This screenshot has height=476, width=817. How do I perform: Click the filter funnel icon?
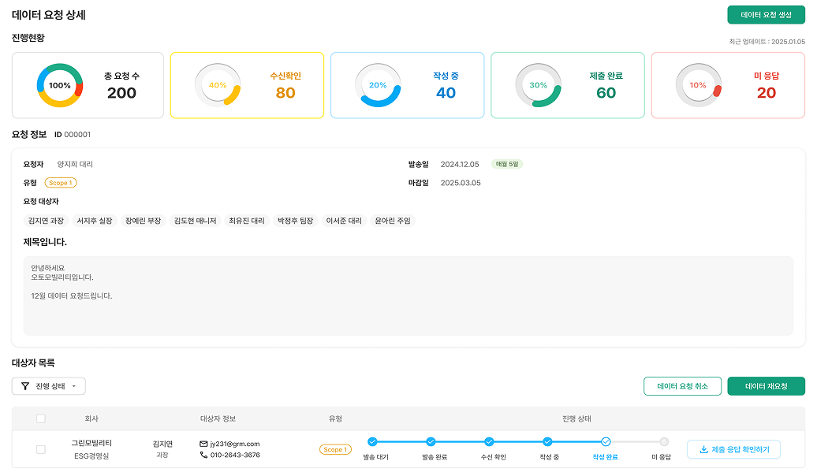25,386
